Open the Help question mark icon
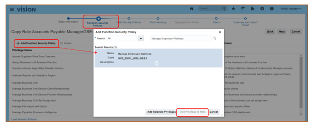The image size is (312, 124). click(x=272, y=9)
